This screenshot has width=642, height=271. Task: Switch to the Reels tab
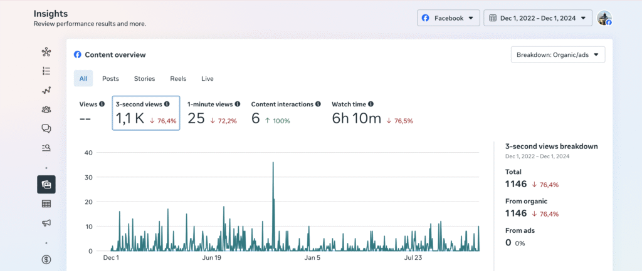coord(178,79)
